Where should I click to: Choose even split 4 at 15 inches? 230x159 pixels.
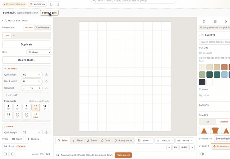coord(8,107)
